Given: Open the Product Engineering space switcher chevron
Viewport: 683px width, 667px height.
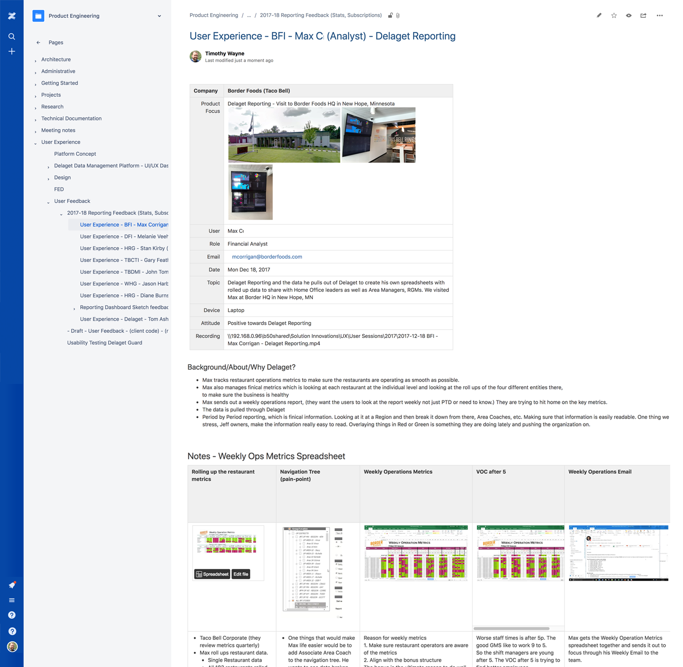Looking at the screenshot, I should [x=159, y=15].
